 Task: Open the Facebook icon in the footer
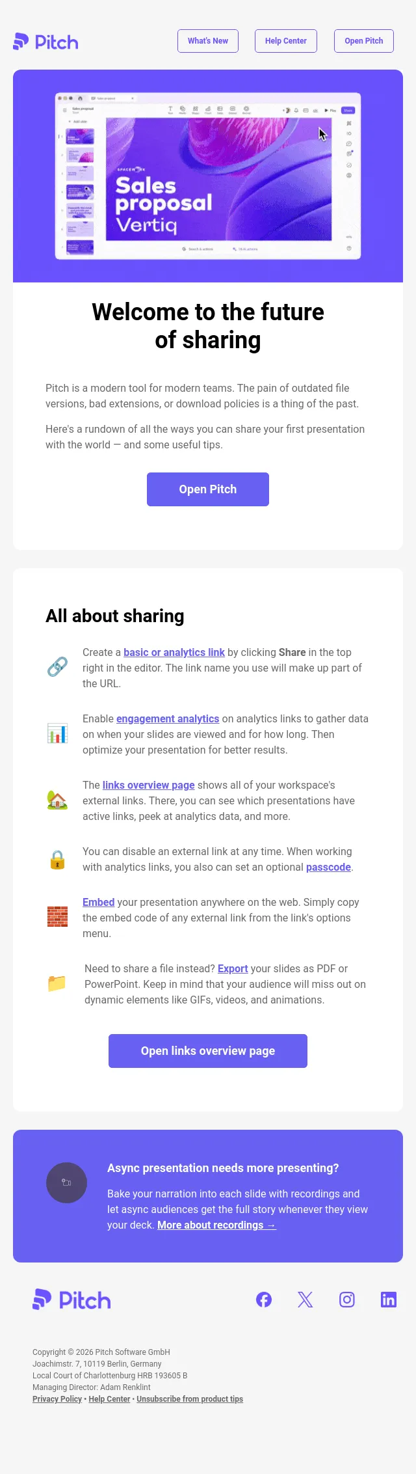coord(264,1300)
